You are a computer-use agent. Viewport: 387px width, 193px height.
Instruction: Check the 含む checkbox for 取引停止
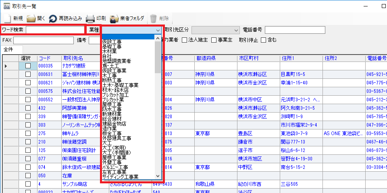coord(263,40)
